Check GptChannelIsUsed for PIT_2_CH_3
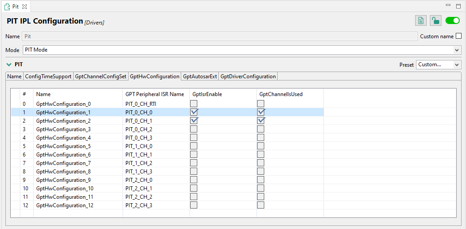 (x=261, y=205)
